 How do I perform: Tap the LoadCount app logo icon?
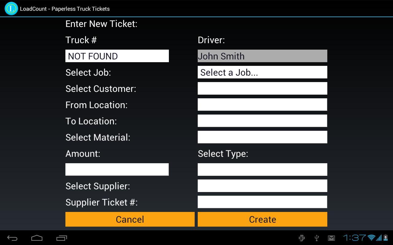11,9
